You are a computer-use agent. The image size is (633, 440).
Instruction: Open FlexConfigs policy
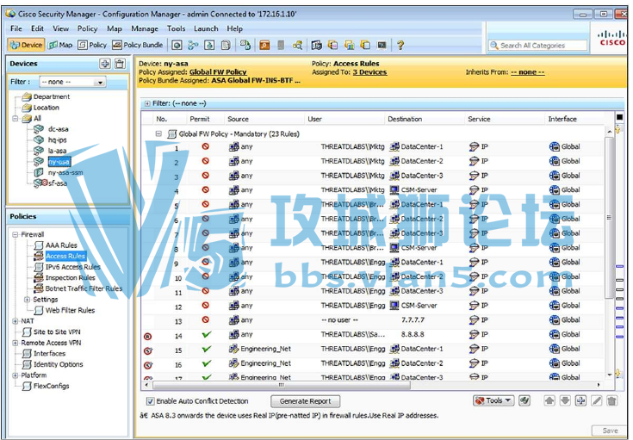[52, 387]
